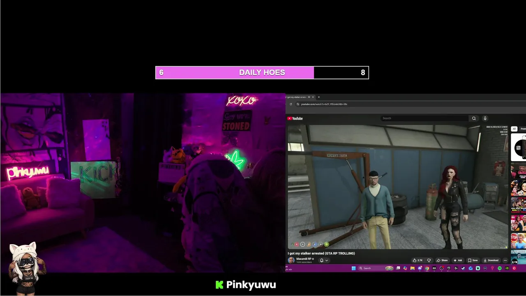Open Chrome from the taskbar
This screenshot has width=526, height=296.
tap(427, 268)
